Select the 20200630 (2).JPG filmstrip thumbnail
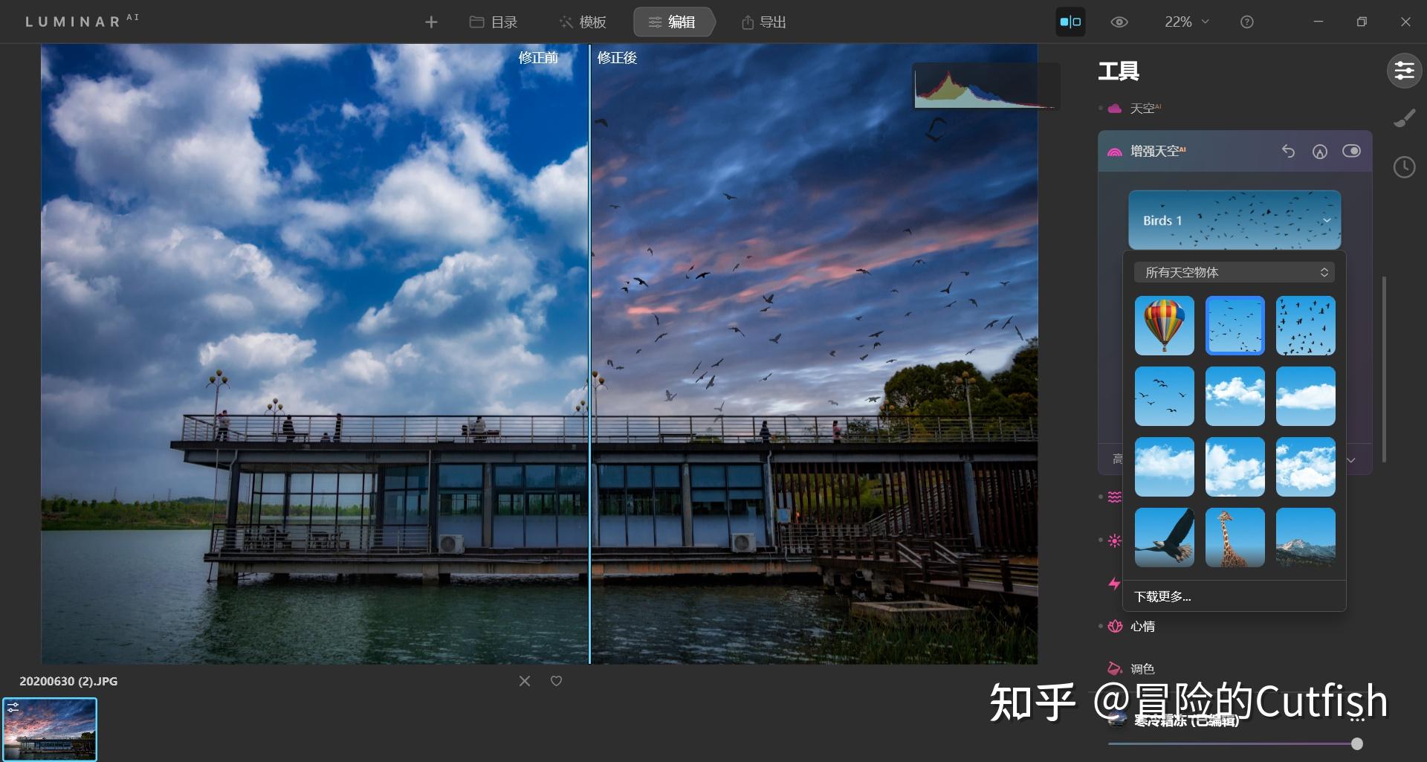 pyautogui.click(x=50, y=729)
